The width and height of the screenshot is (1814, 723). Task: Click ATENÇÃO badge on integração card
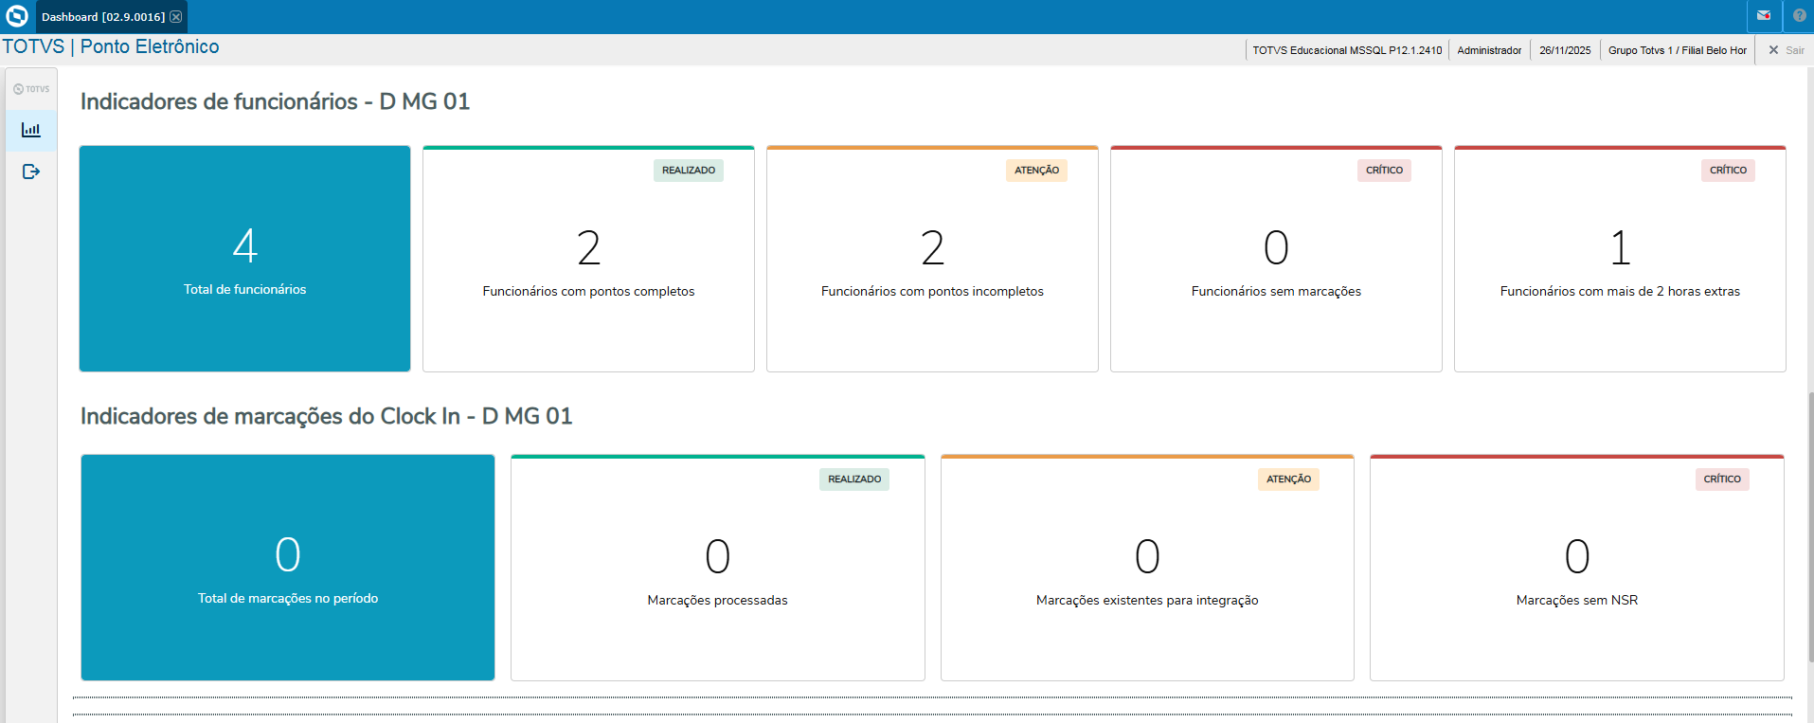click(1288, 479)
